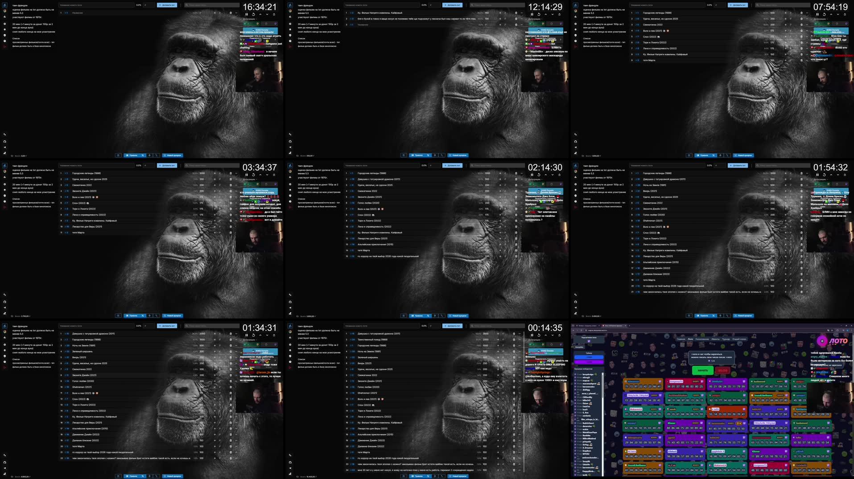Click the blue timer bar in the Lotto tile sidebar

[589, 357]
